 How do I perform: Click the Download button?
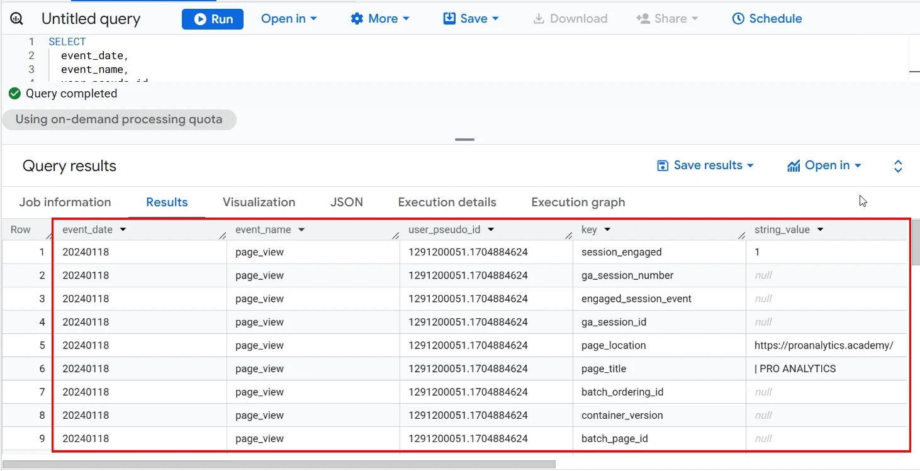tap(570, 19)
